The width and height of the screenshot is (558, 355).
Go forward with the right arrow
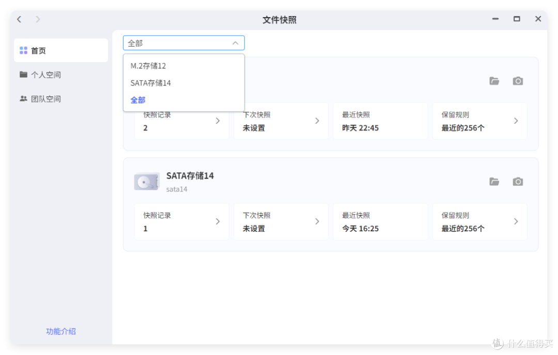(x=38, y=19)
